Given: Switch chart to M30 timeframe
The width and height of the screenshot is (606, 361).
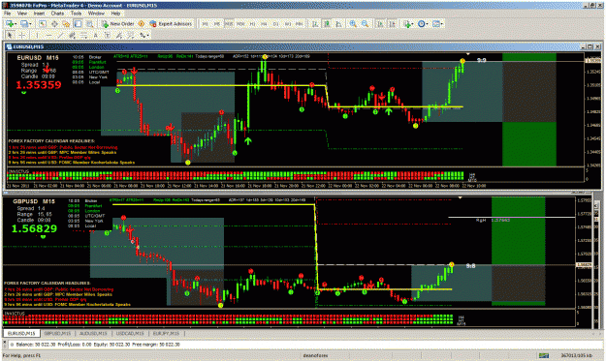Looking at the screenshot, I should (x=240, y=24).
